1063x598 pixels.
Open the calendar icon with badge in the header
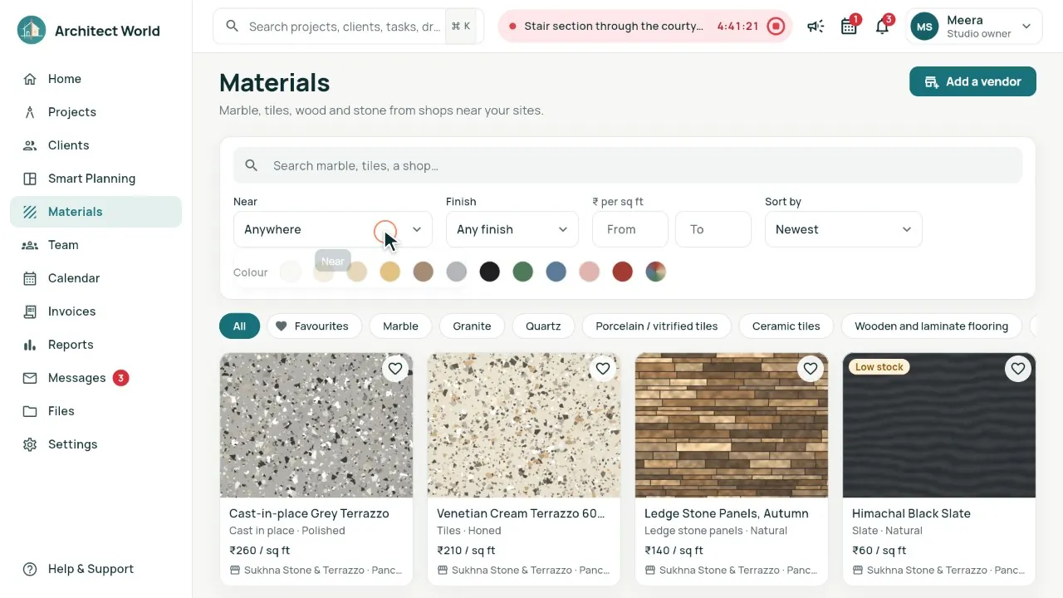(849, 27)
